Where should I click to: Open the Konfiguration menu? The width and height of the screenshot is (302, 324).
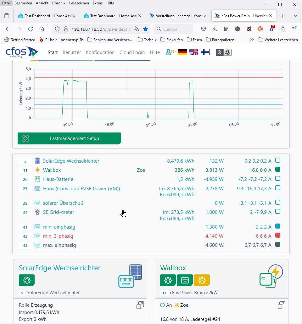(x=100, y=52)
